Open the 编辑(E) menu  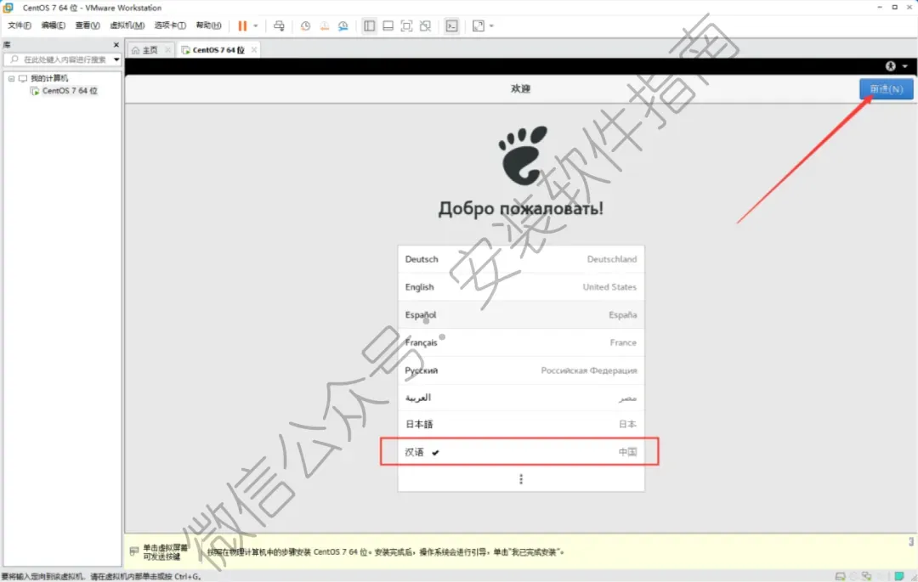point(54,25)
